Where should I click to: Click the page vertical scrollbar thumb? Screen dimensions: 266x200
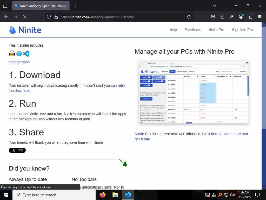pyautogui.click(x=264, y=77)
